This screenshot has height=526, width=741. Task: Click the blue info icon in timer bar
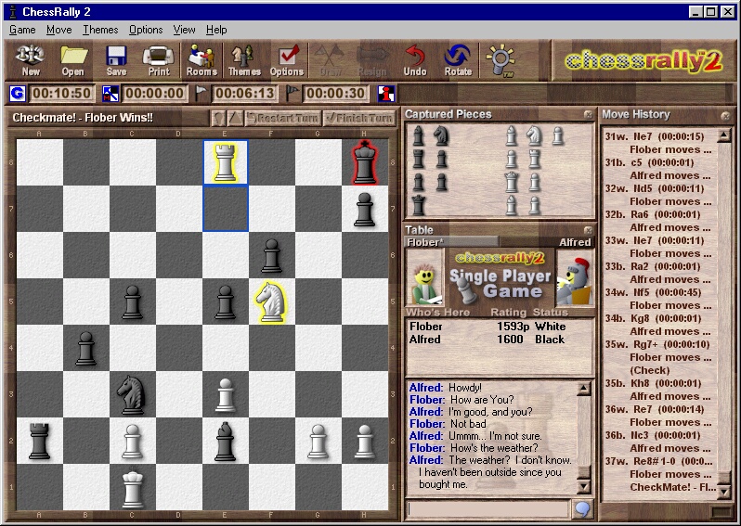pos(386,94)
